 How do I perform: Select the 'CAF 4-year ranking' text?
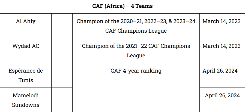[x=136, y=71]
